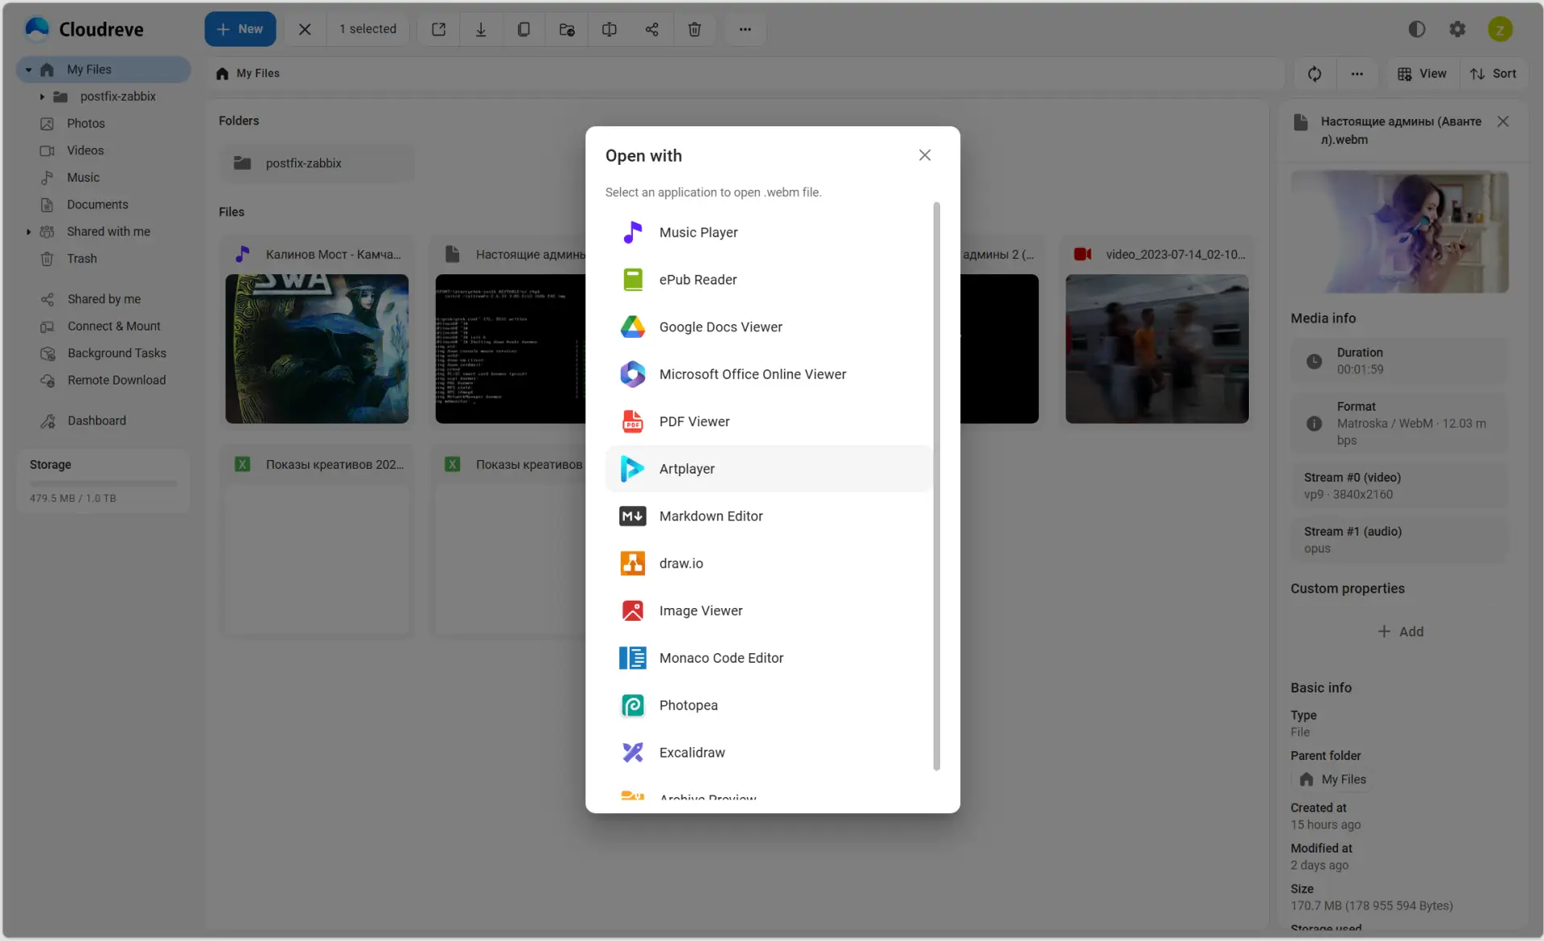
Task: Choose ePub Reader from the list
Action: 769,280
